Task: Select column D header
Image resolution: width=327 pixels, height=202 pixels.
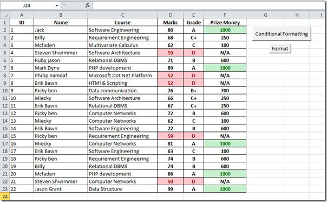Action: click(x=171, y=15)
